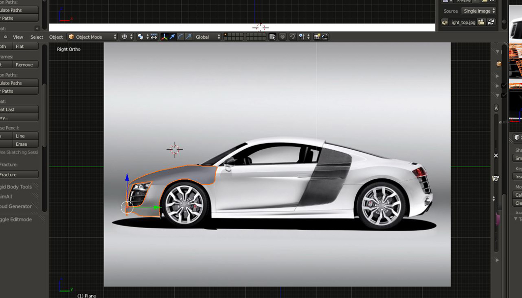Click the white manipulator center circle
The height and width of the screenshot is (298, 522).
[x=127, y=207]
